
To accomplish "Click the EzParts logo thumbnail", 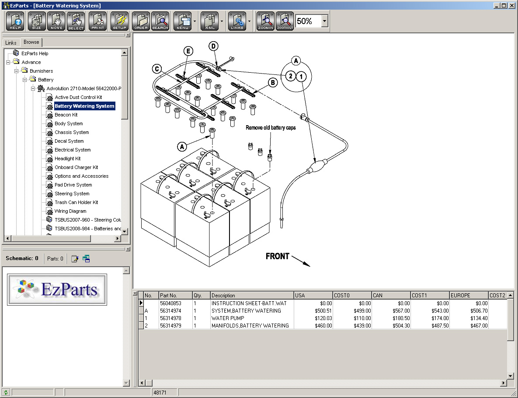I will tap(57, 289).
